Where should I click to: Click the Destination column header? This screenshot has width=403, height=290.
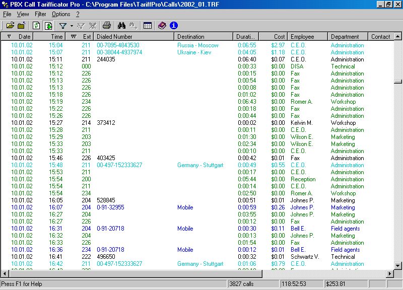click(204, 37)
